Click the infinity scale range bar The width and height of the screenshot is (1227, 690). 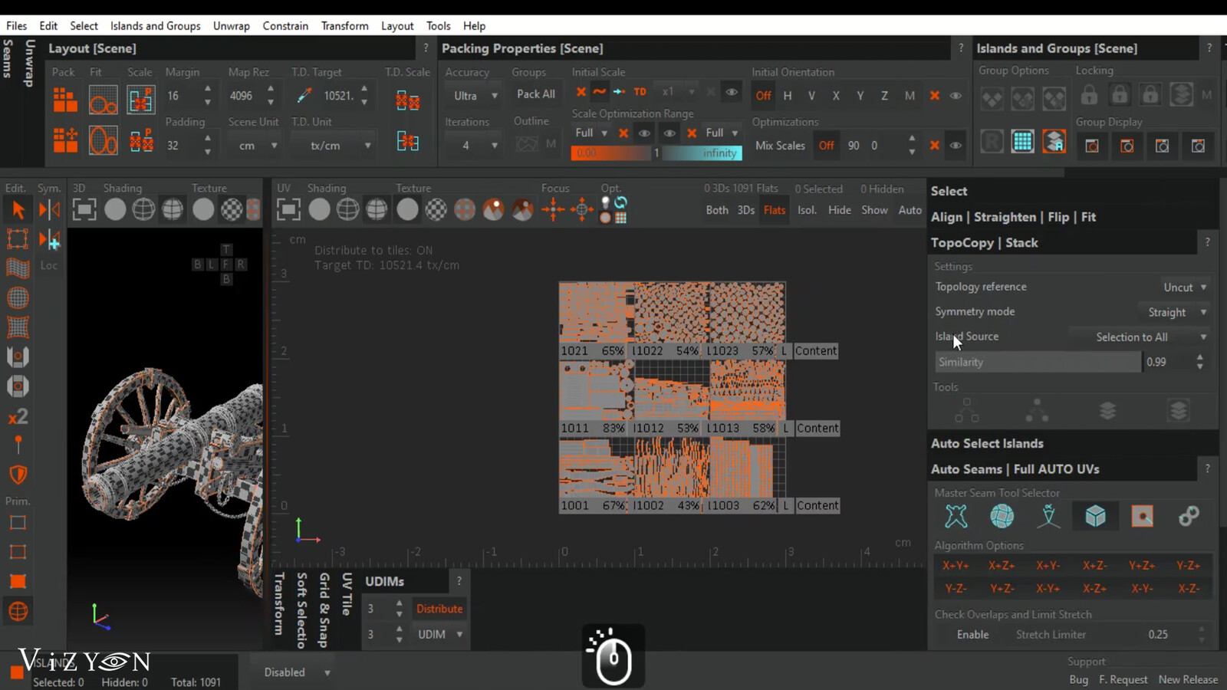pos(702,153)
